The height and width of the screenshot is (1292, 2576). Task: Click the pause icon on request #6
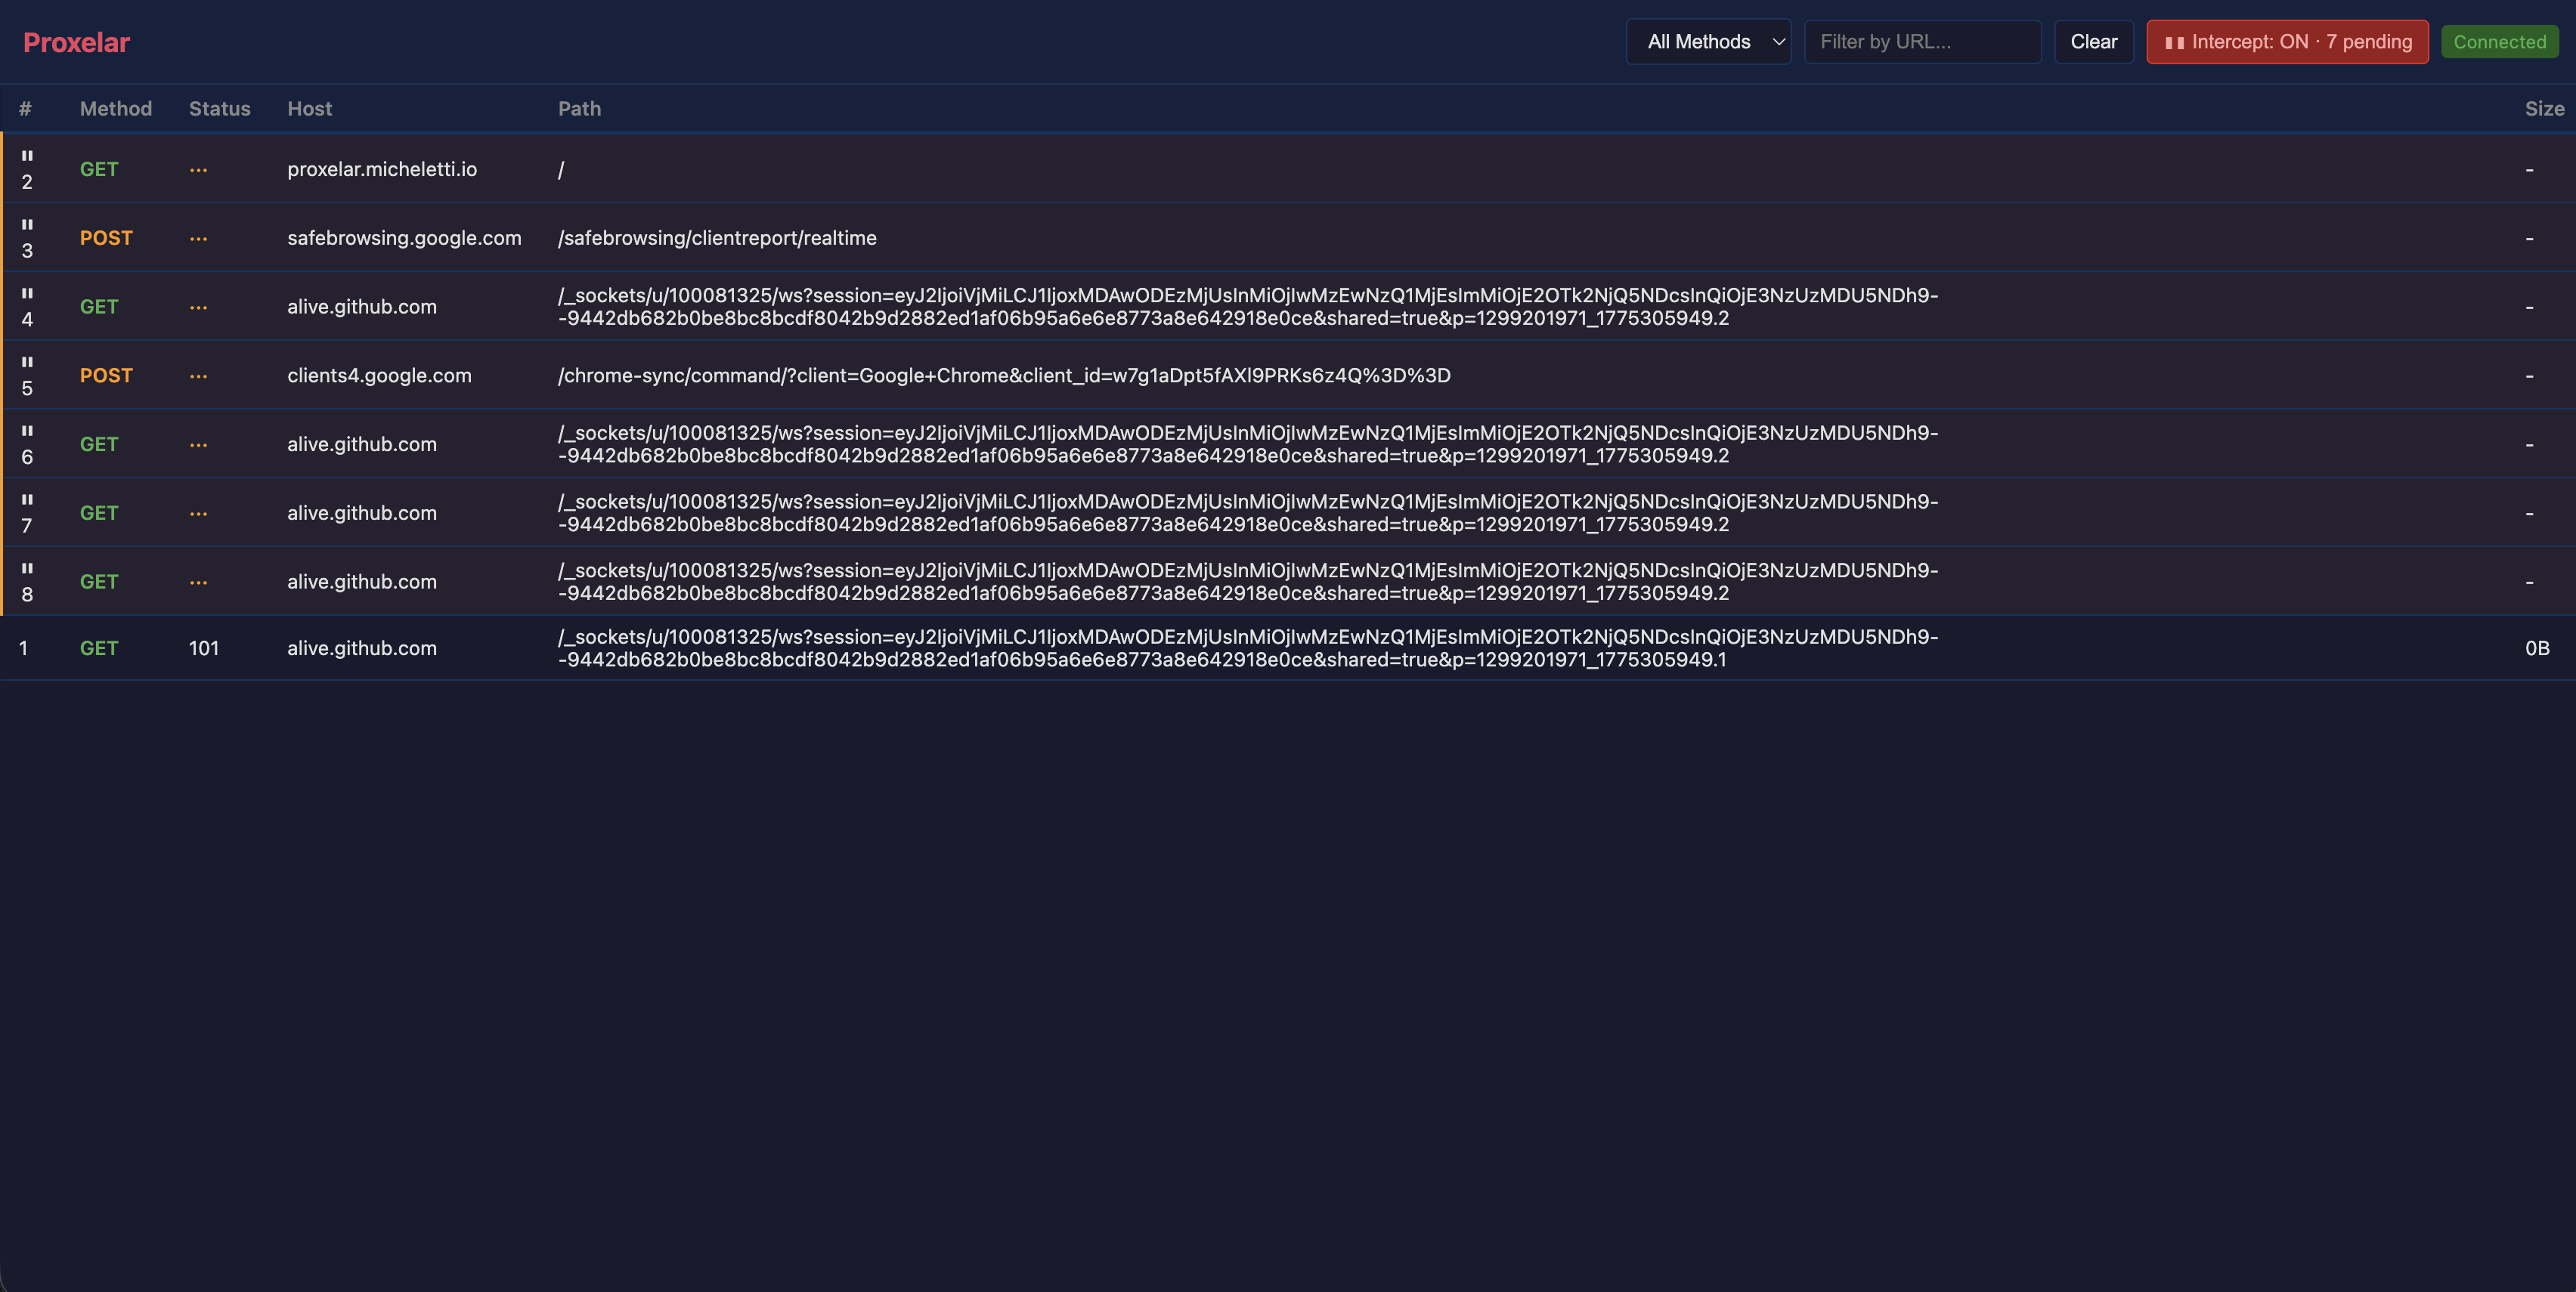[27, 431]
